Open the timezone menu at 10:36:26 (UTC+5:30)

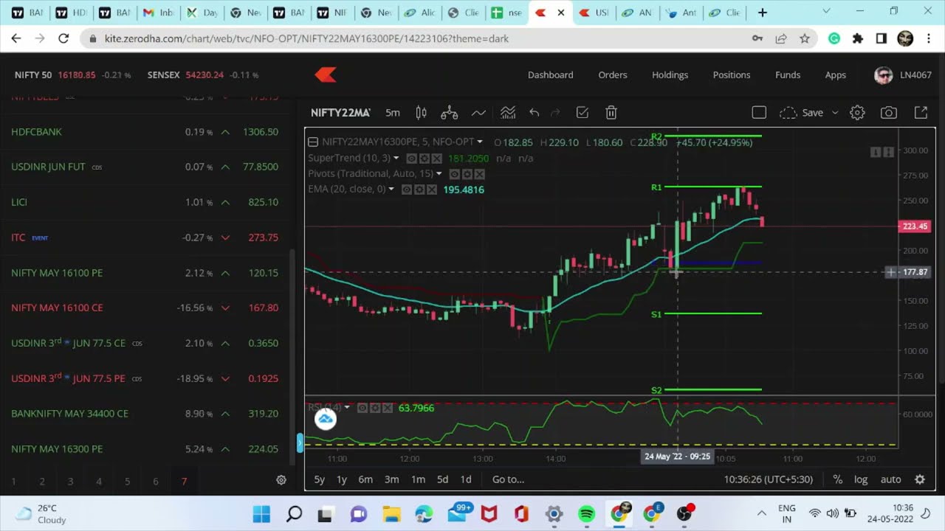coord(769,479)
